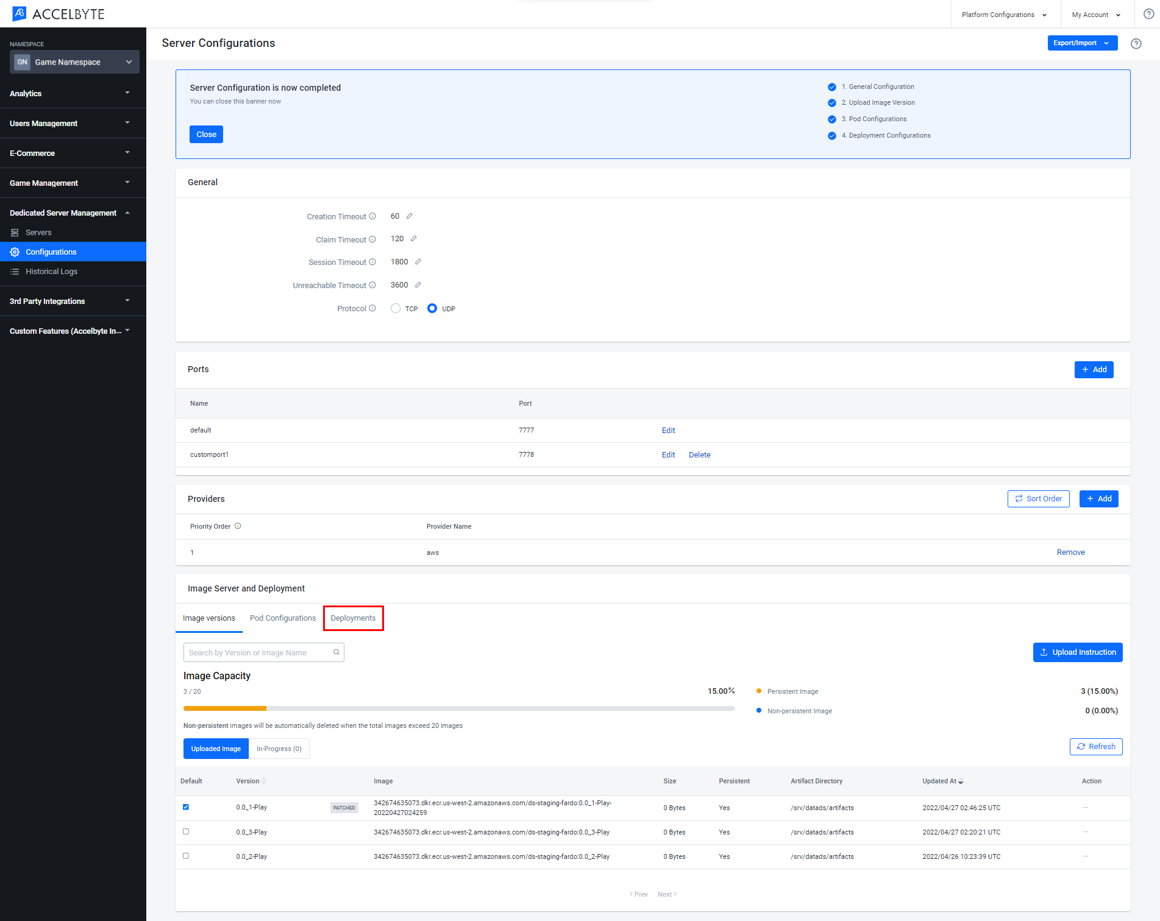Open Historical Logs page
Viewport: 1160px width, 921px height.
click(x=73, y=272)
